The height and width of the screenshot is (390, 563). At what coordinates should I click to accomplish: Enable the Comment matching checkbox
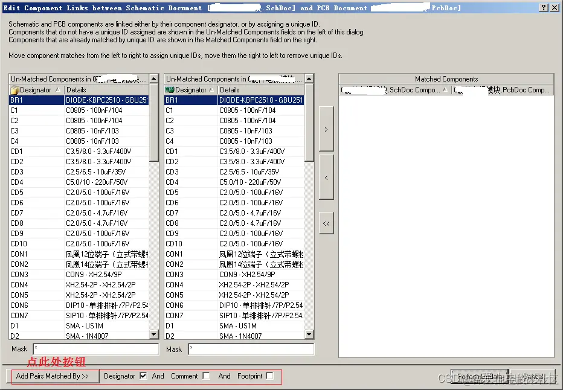click(206, 376)
